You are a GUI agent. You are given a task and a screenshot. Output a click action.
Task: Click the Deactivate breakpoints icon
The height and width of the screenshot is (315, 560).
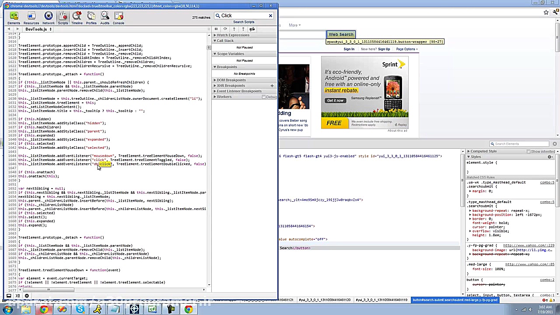coord(252,29)
